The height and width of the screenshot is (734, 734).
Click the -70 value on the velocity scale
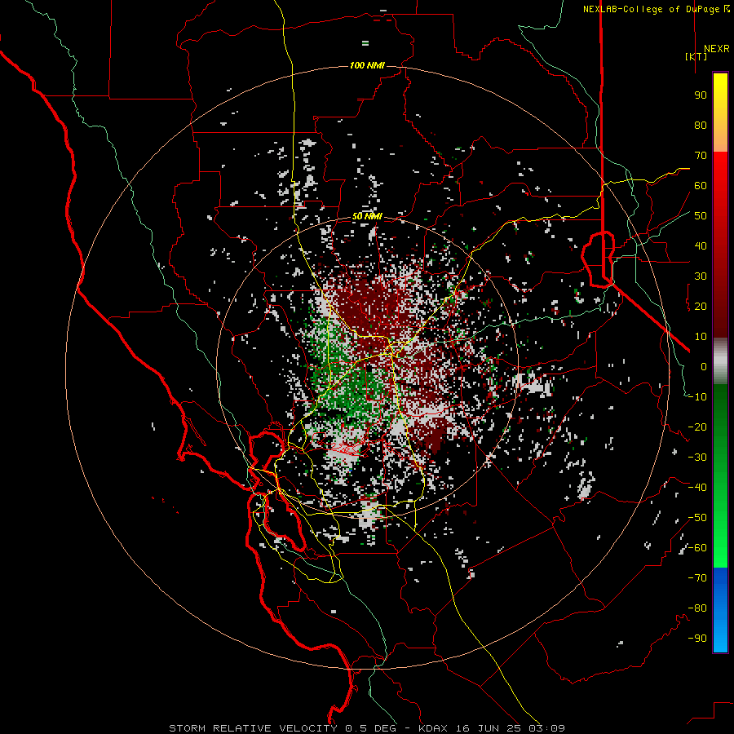[x=697, y=578]
